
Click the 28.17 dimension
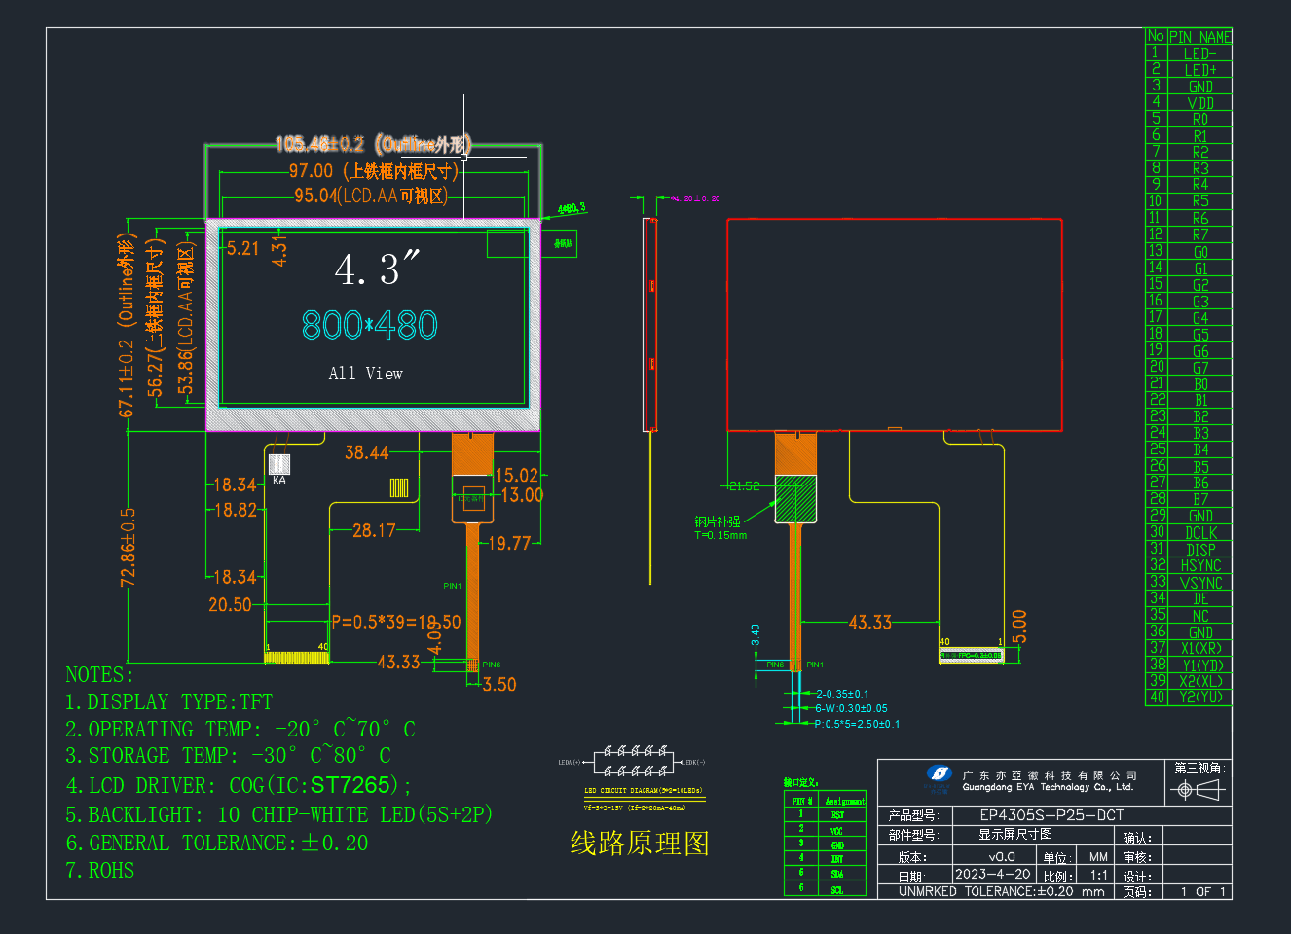point(374,530)
